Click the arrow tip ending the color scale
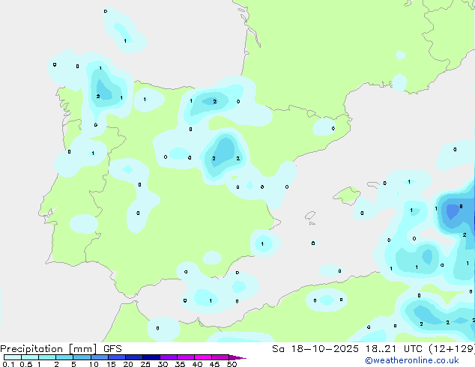The image size is (475, 367). click(x=237, y=358)
